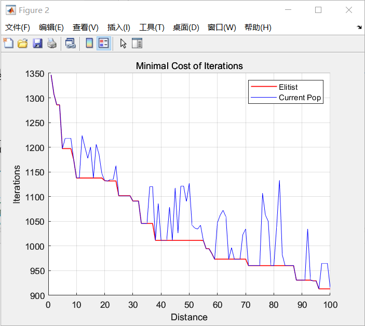
Task: Click the y-axis tick label 1000
Action: [35, 247]
